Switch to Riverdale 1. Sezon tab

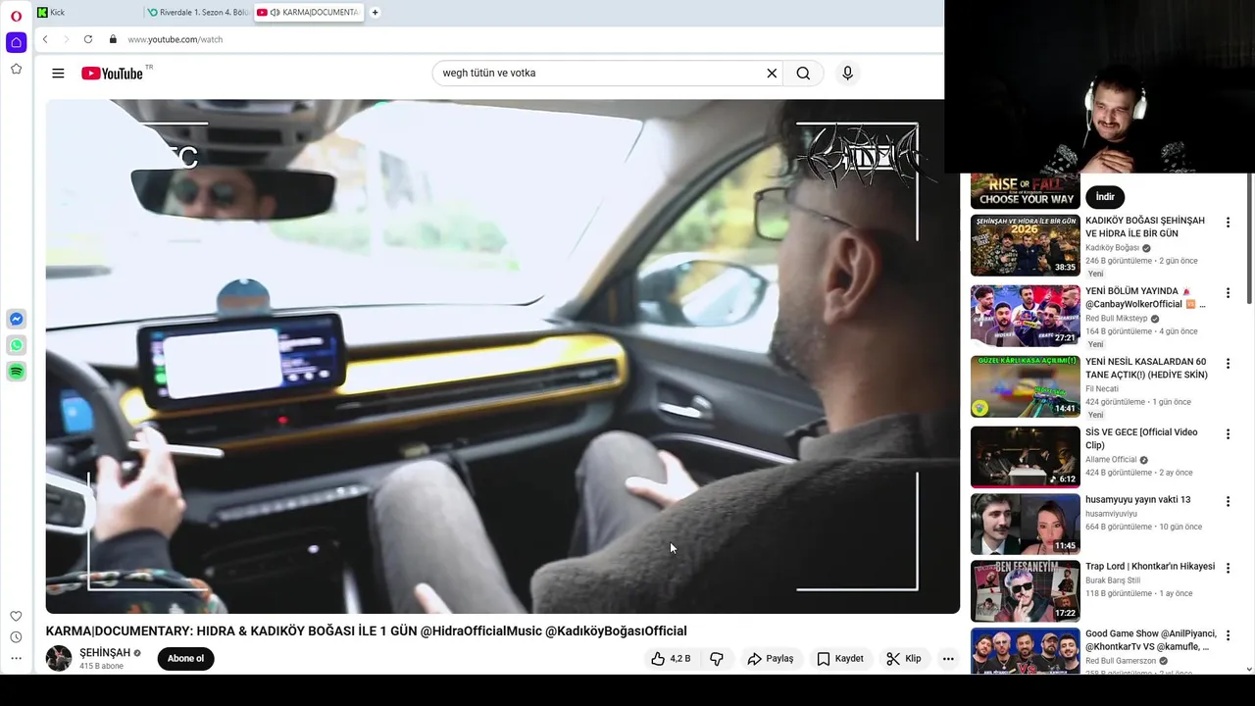pos(198,12)
